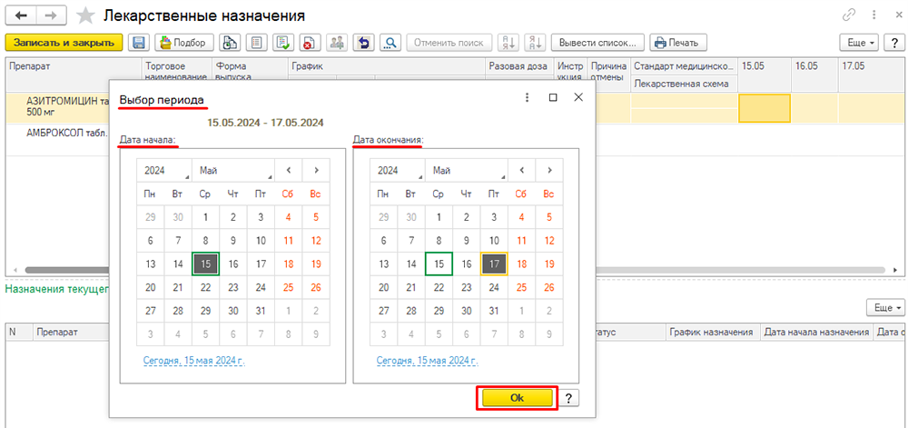Click the floppy disk save icon

139,43
